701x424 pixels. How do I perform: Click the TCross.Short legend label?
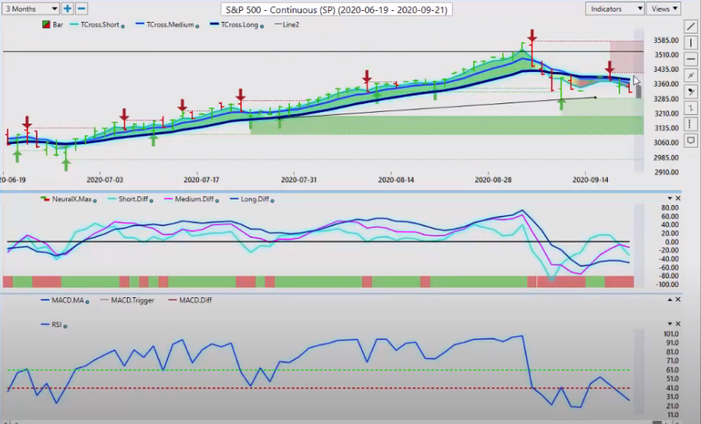(99, 24)
